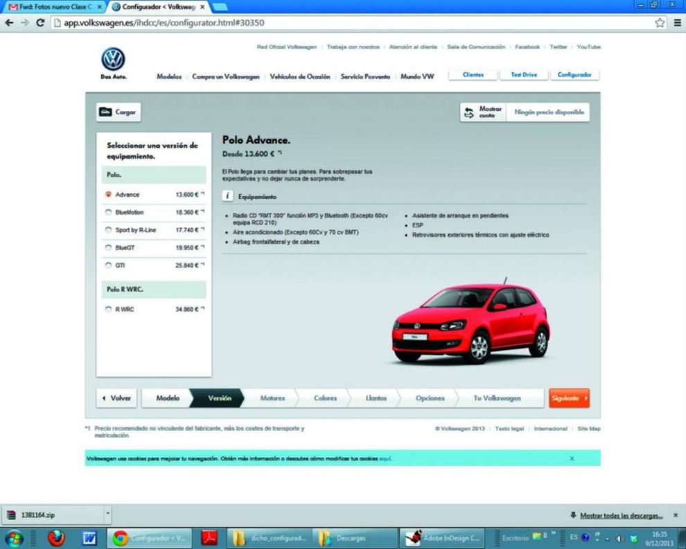
Task: Click the Test Drive button
Action: [x=524, y=75]
